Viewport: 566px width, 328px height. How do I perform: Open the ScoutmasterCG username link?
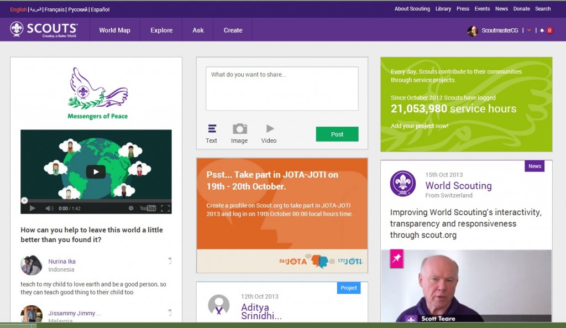click(500, 30)
